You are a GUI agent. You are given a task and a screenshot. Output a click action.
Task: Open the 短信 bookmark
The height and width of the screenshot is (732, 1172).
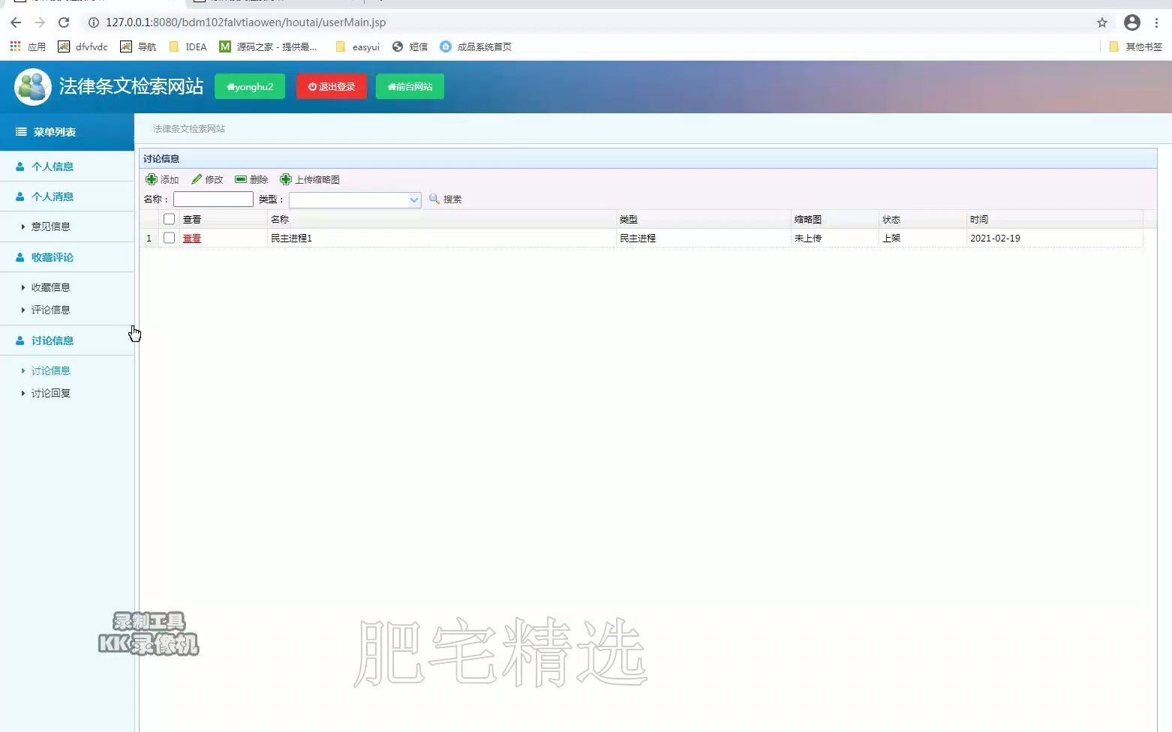(x=410, y=46)
